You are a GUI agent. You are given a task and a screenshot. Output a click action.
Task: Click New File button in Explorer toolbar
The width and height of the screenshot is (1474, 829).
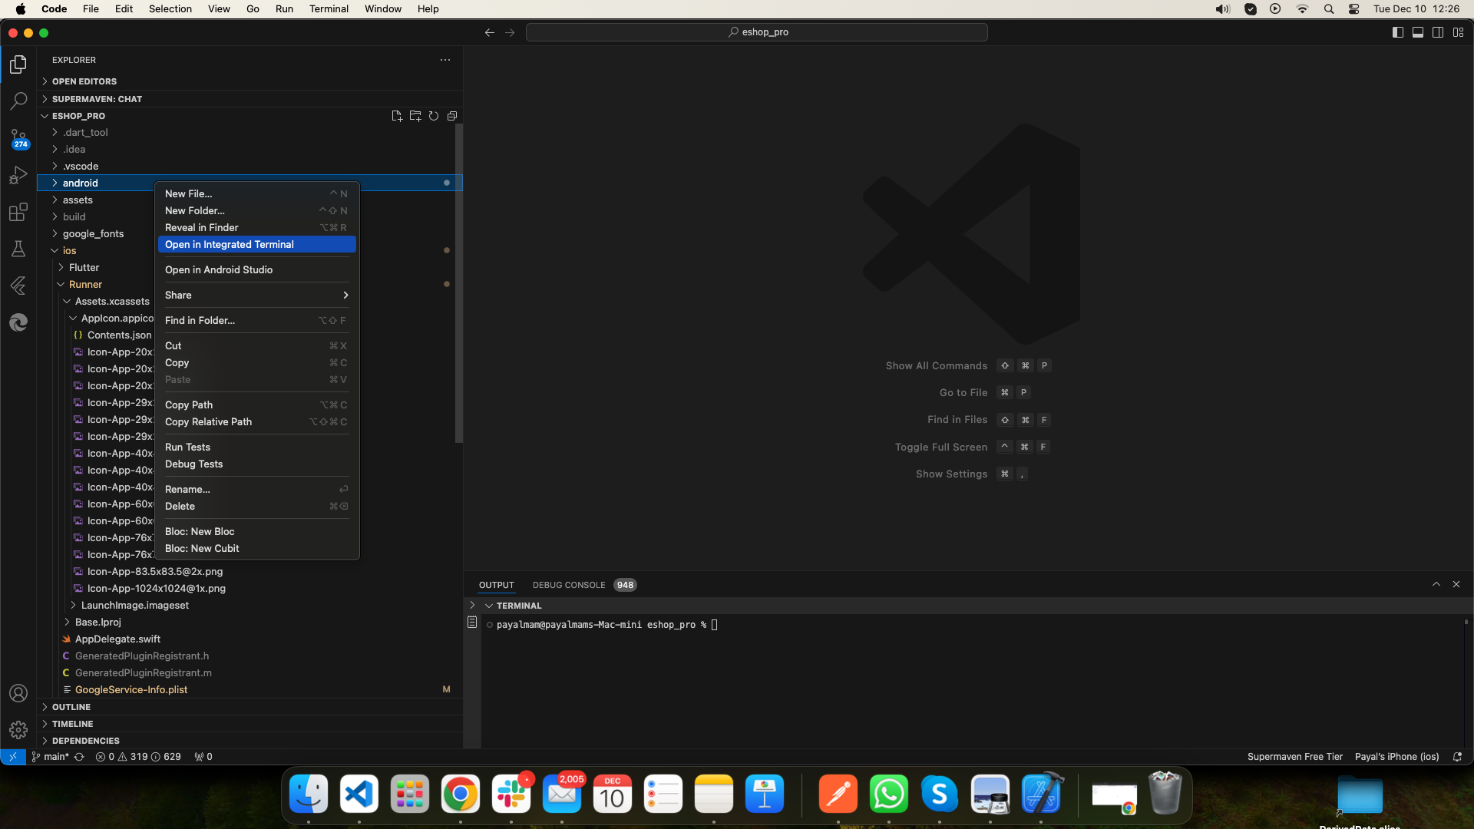tap(398, 115)
